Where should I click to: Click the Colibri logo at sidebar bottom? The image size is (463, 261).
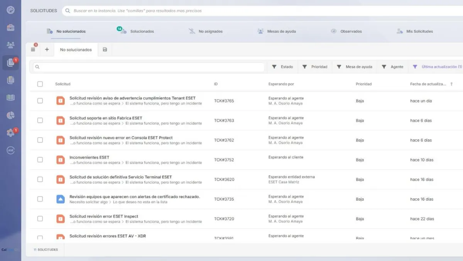tap(10, 249)
